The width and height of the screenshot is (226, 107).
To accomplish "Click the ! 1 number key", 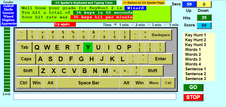I will click(x=32, y=35).
